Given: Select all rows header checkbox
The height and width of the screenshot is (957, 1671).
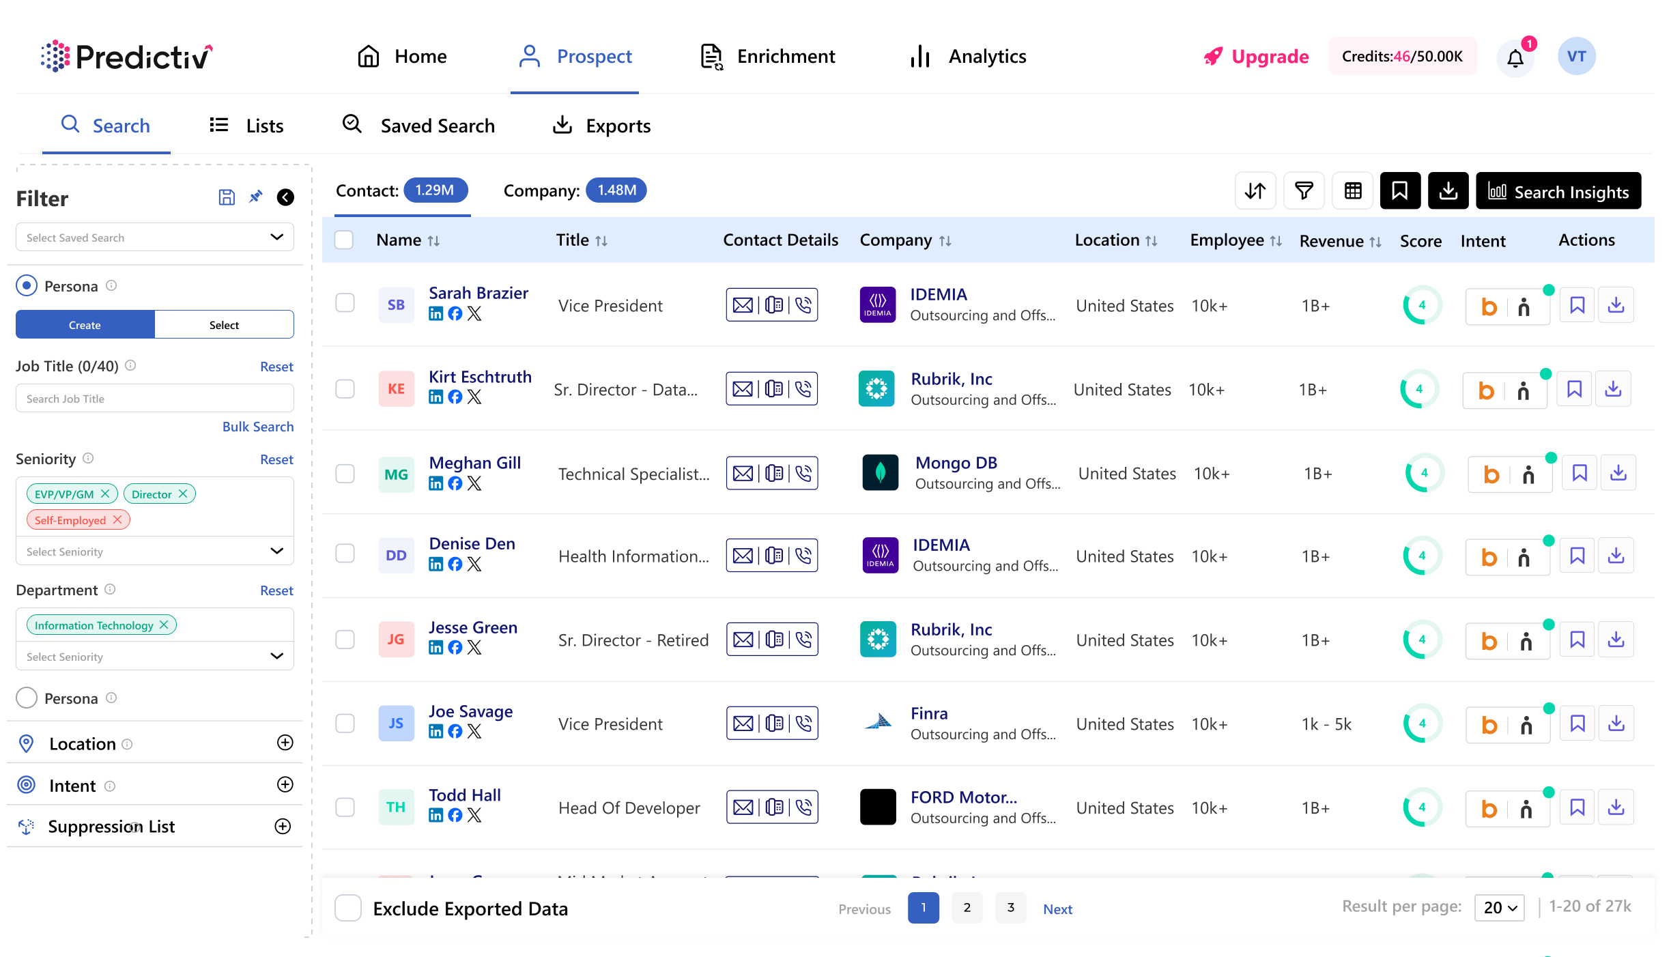Looking at the screenshot, I should tap(344, 240).
